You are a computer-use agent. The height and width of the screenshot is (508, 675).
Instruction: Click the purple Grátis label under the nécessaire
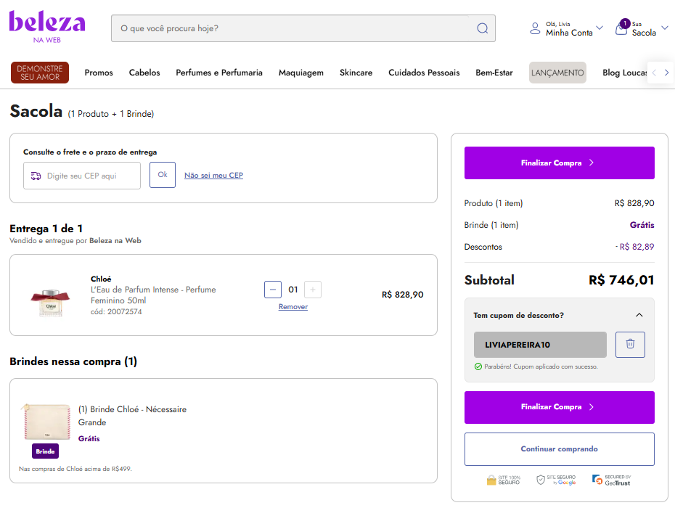tap(89, 438)
